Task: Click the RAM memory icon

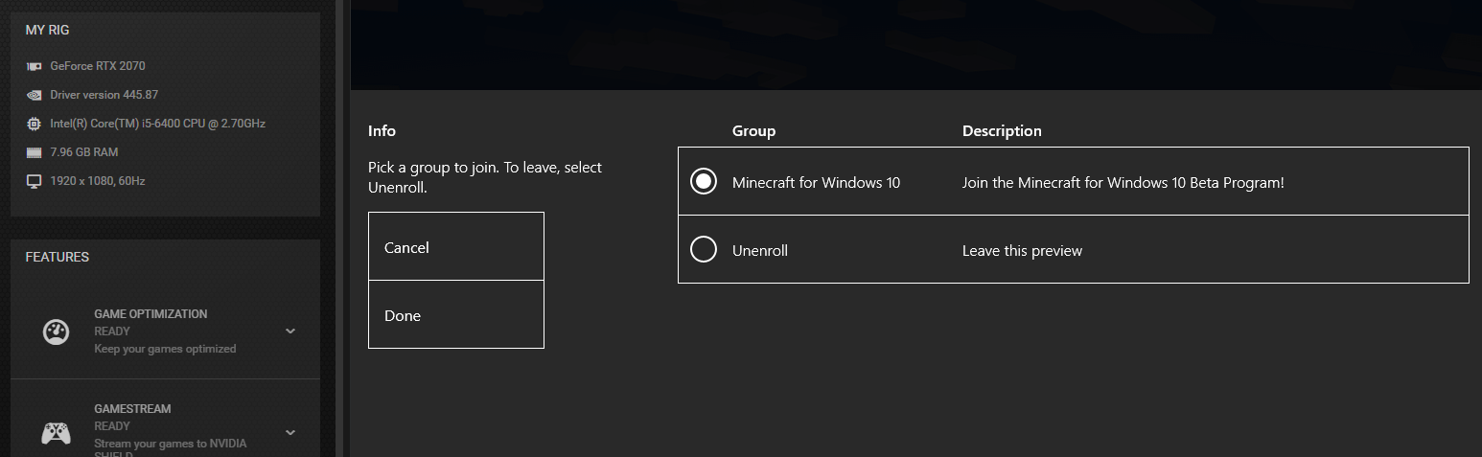Action: [x=34, y=152]
